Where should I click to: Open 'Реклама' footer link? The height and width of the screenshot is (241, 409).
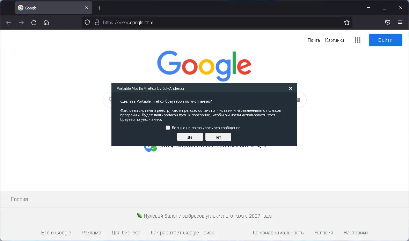(x=91, y=233)
